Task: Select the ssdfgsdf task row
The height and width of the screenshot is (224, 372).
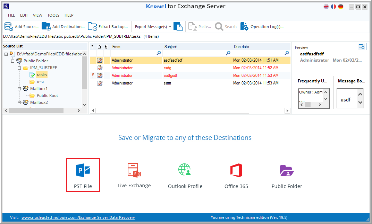Action: coord(190,75)
